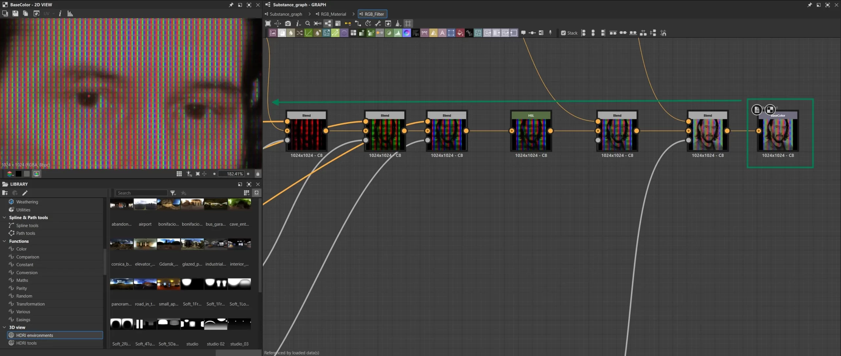
Task: Toggle color-managed display monitor icon in 2D view
Action: coord(36,174)
